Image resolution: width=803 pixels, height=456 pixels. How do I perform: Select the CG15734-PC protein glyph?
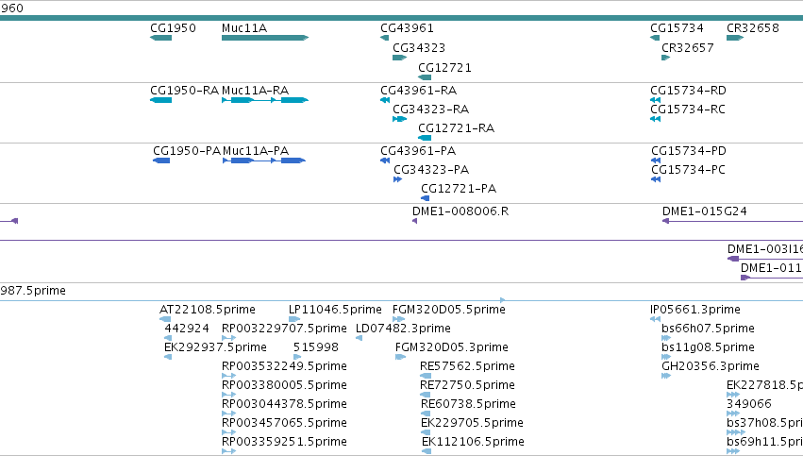coord(656,179)
